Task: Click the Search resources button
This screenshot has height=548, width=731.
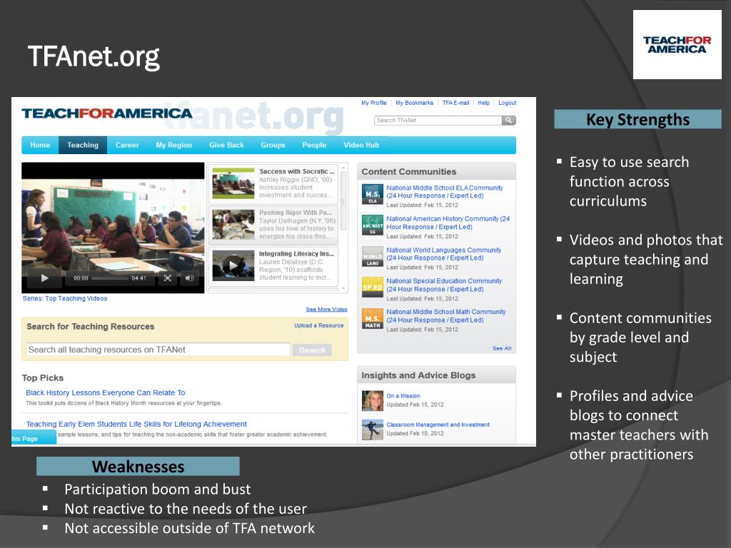Action: pyautogui.click(x=313, y=350)
